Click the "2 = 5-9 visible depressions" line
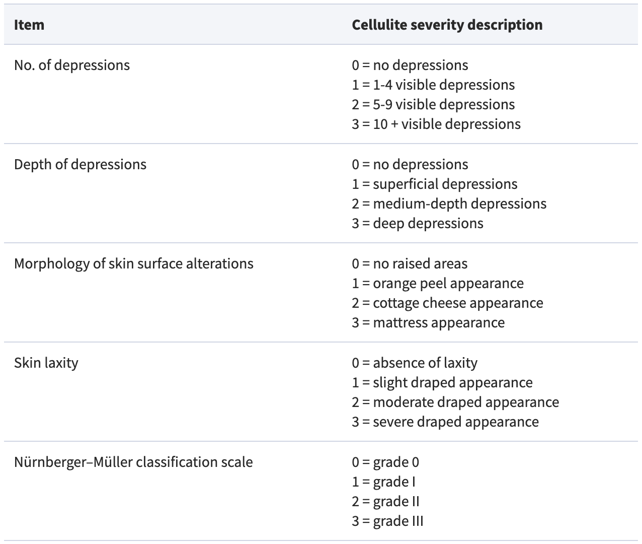This screenshot has height=544, width=642. point(433,104)
